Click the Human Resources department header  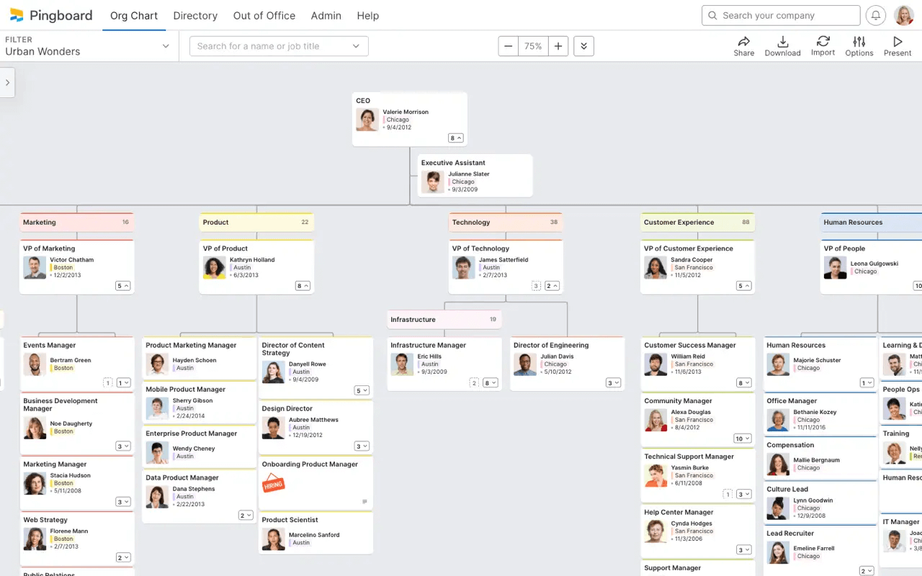(x=871, y=222)
